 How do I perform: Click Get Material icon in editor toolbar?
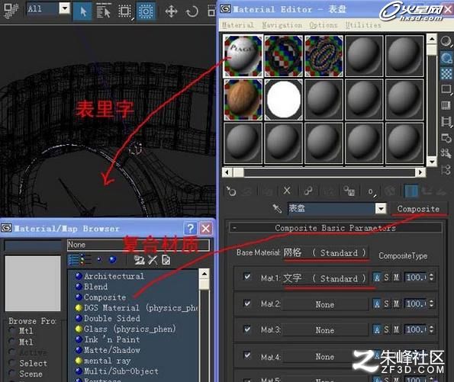pos(231,191)
